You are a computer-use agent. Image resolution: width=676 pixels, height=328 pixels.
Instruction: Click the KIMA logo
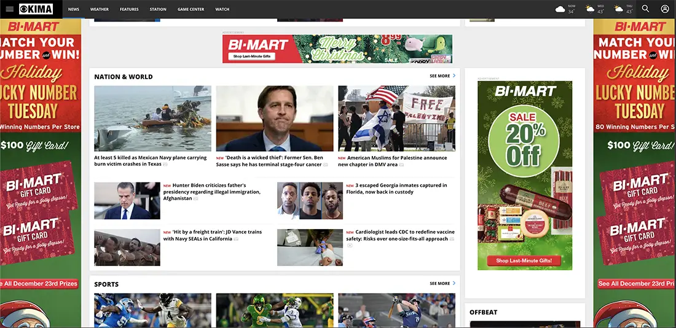click(36, 9)
